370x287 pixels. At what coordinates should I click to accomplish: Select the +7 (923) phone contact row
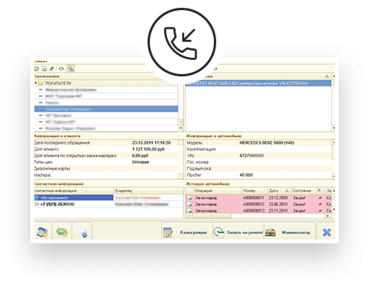pos(109,204)
